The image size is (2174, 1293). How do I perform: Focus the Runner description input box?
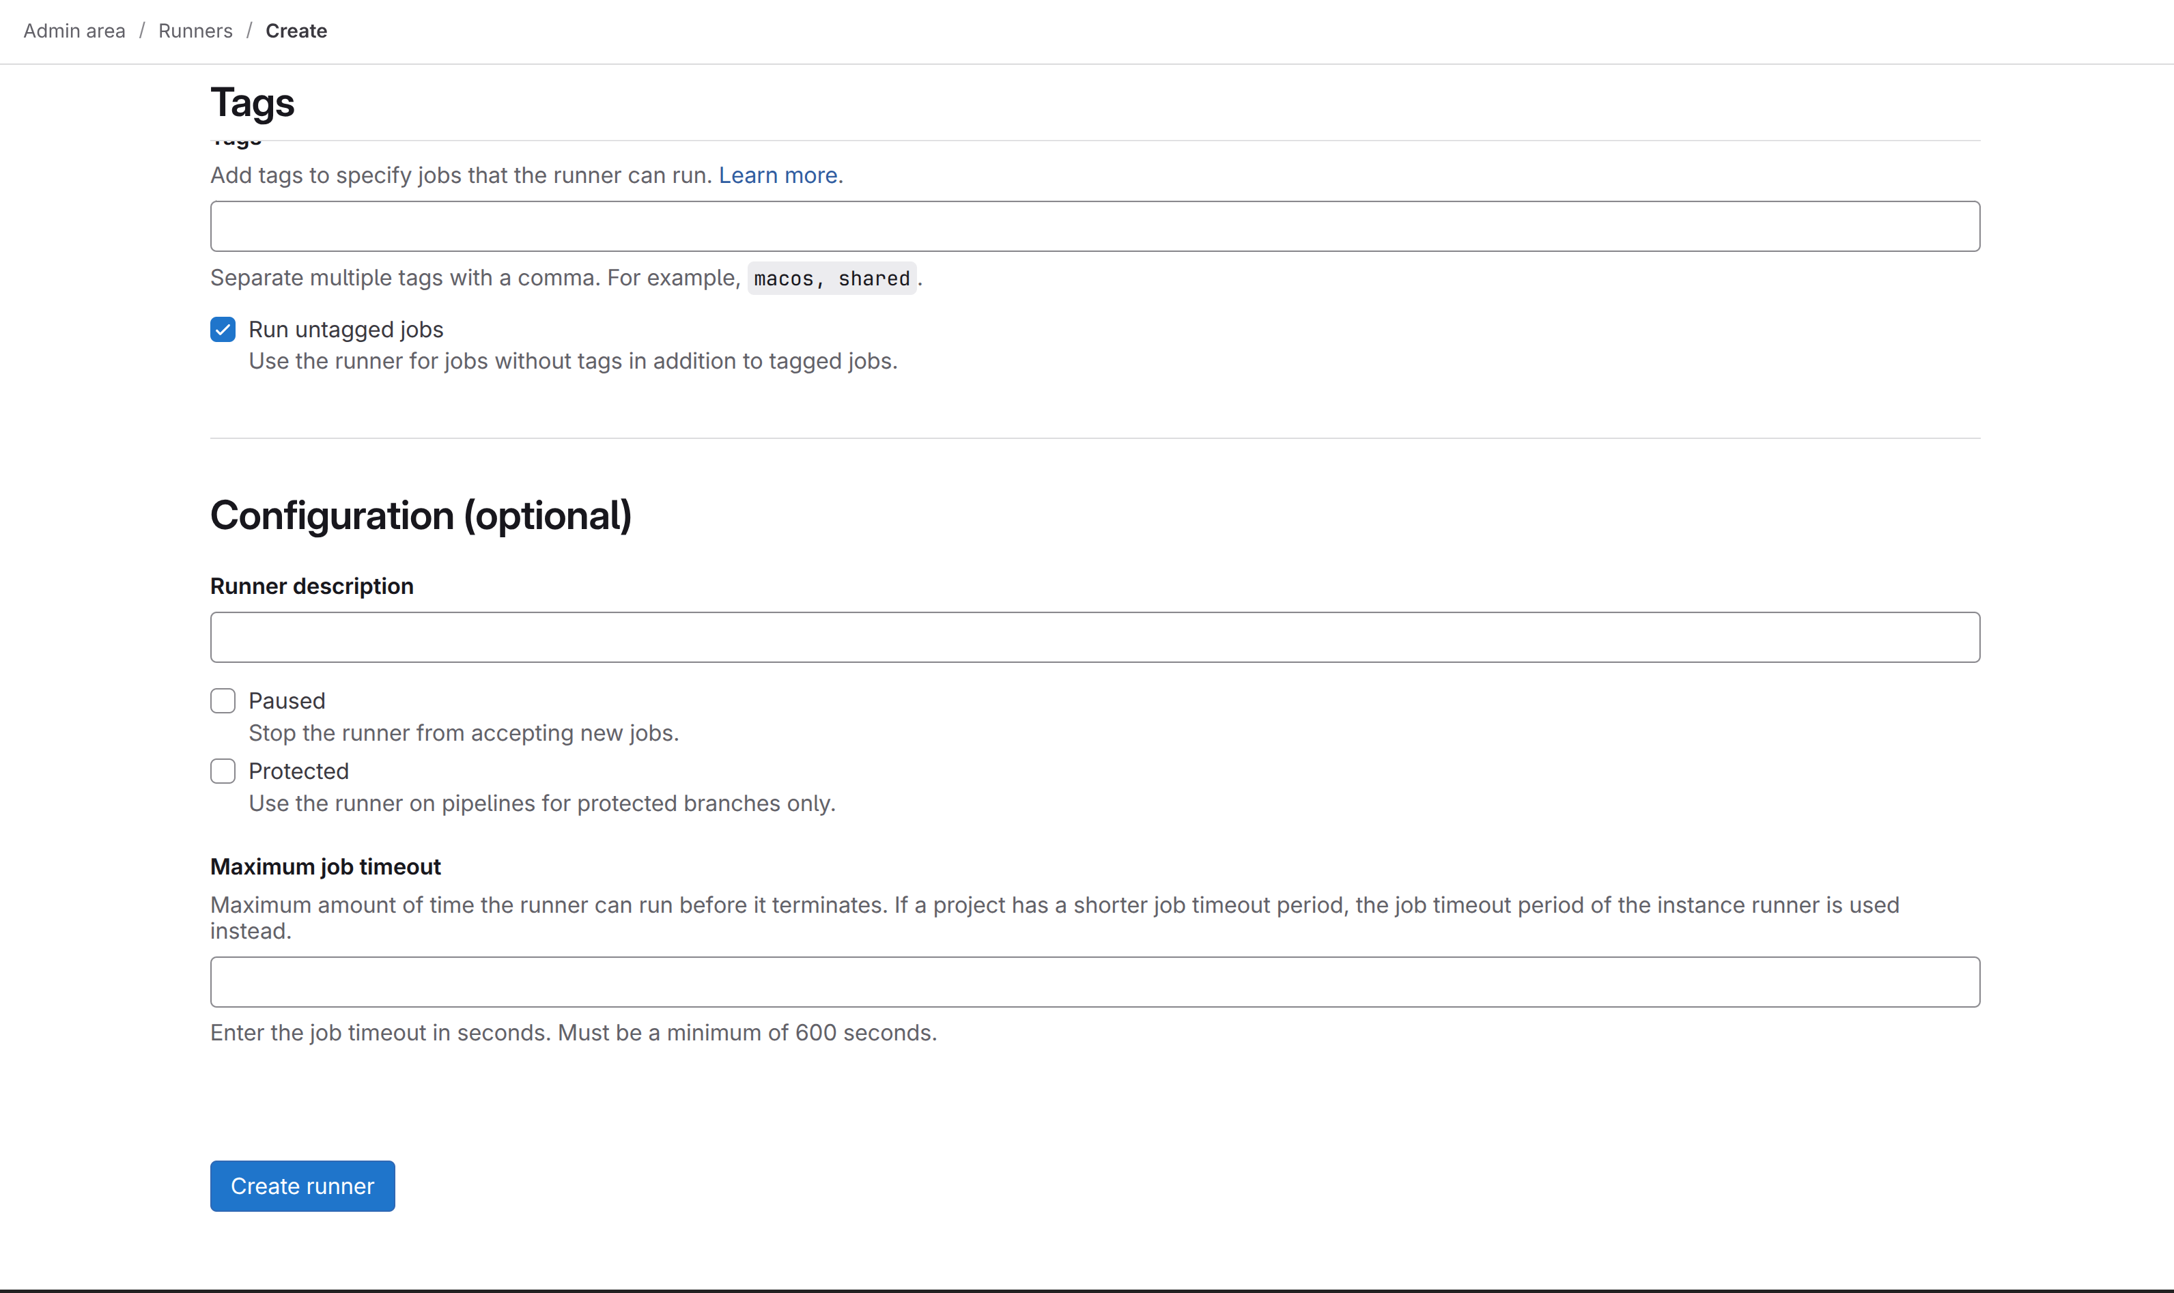(1095, 637)
